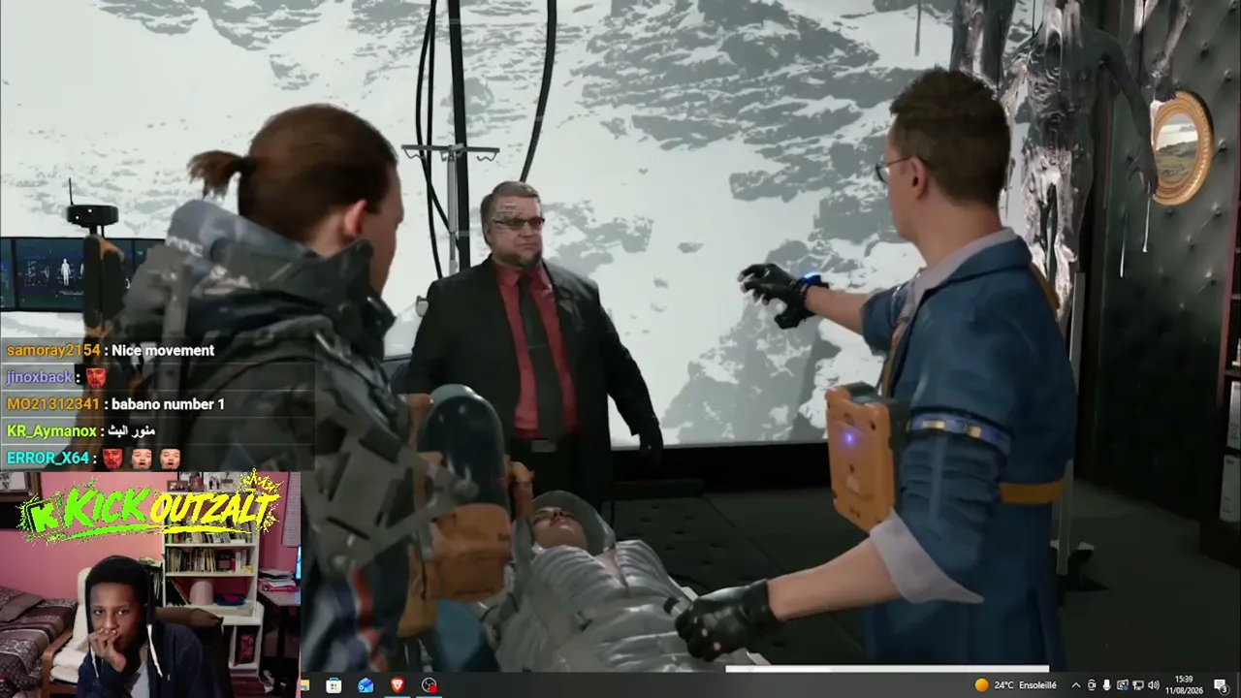The height and width of the screenshot is (698, 1241).
Task: Open the speaker volume tray icon
Action: click(x=1153, y=685)
